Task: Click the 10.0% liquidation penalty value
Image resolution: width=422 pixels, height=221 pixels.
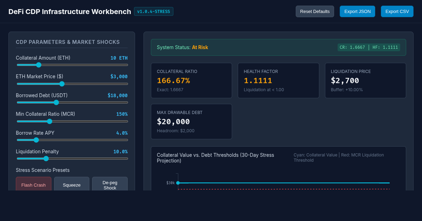Action: tap(120, 152)
